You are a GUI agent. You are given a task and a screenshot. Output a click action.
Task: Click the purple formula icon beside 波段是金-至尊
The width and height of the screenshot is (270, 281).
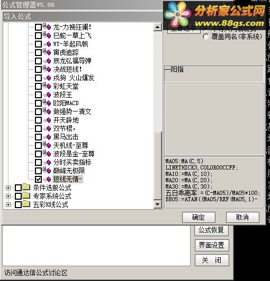tap(49, 154)
